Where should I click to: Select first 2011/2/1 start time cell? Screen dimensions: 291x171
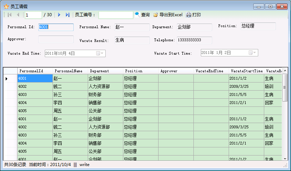point(247,103)
